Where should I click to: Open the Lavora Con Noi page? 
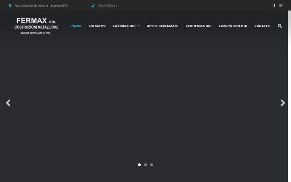[x=233, y=26]
